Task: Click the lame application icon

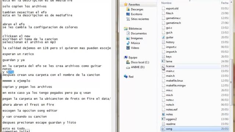Action: tap(163, 61)
